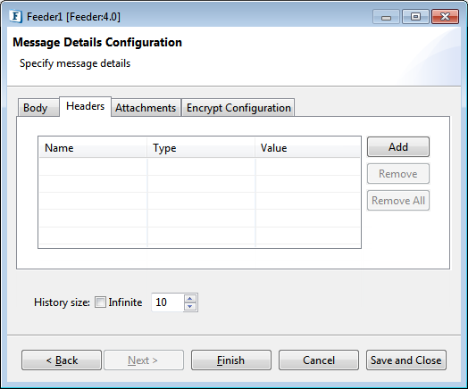Click the Finish button
The image size is (468, 389).
(x=231, y=360)
